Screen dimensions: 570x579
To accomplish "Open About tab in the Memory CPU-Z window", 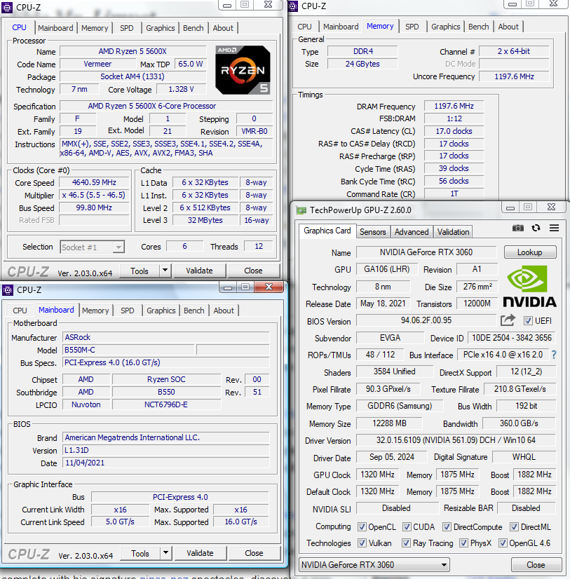I will tap(508, 27).
